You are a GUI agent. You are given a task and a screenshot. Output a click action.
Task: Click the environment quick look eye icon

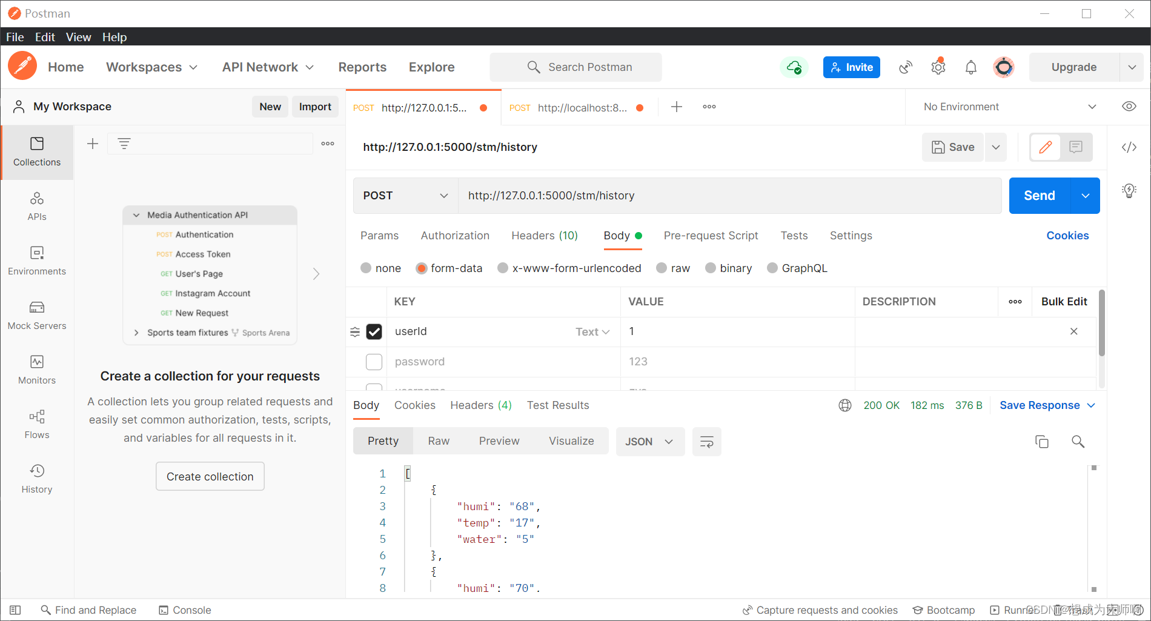pos(1129,107)
